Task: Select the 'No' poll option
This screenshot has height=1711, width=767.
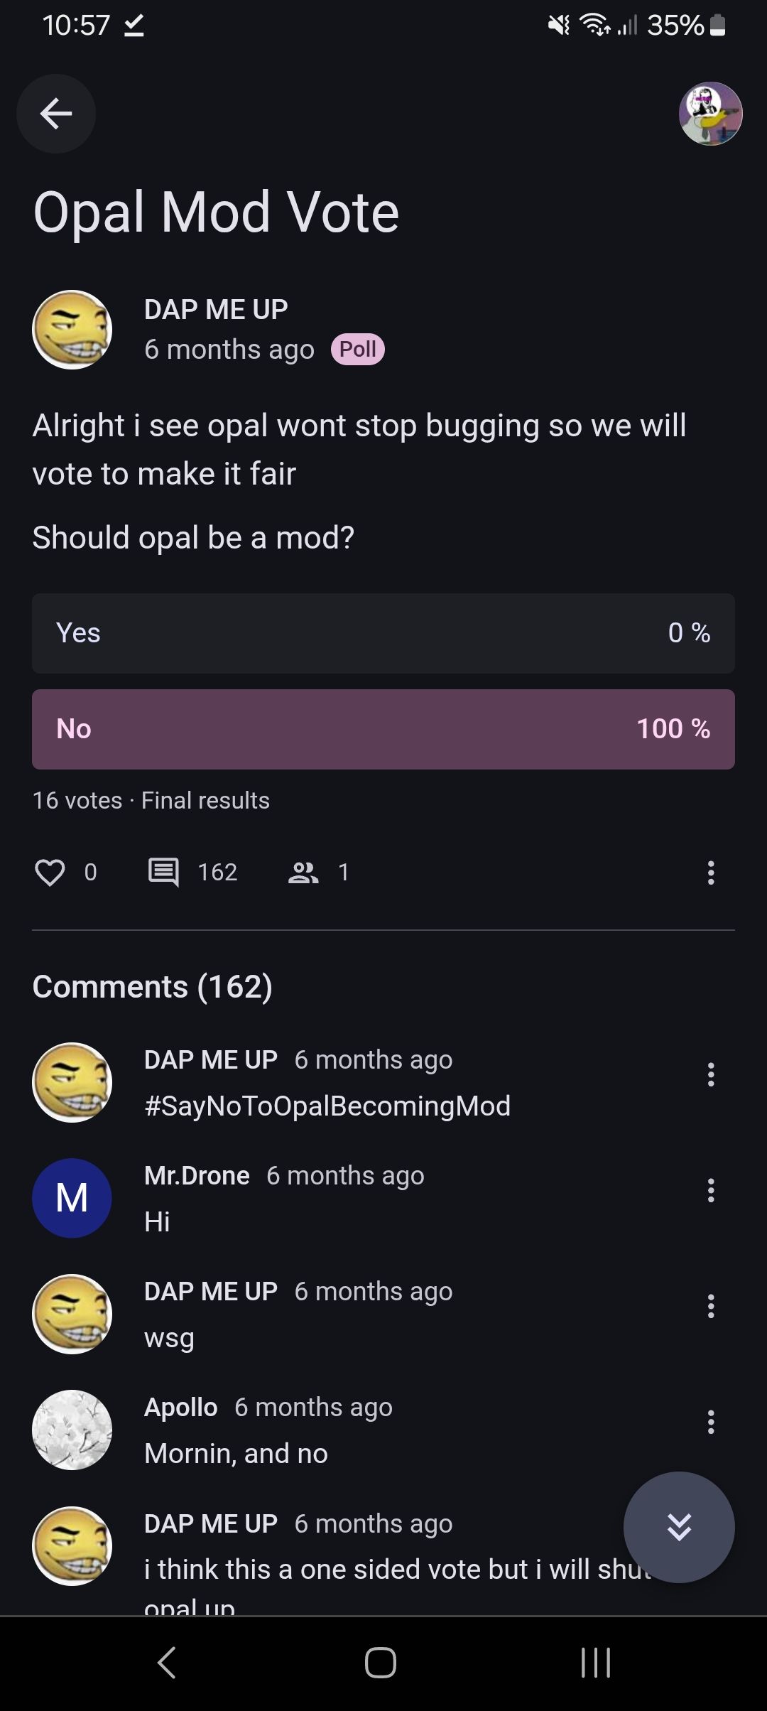Action: point(383,729)
